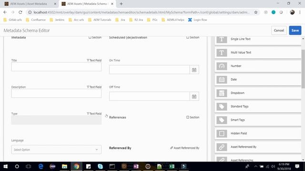
Task: Open the AEM Tutorials bookmarks folder
Action: [x=100, y=20]
